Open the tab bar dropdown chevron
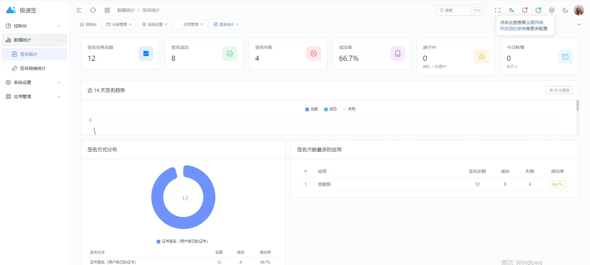The image size is (590, 265). (579, 24)
